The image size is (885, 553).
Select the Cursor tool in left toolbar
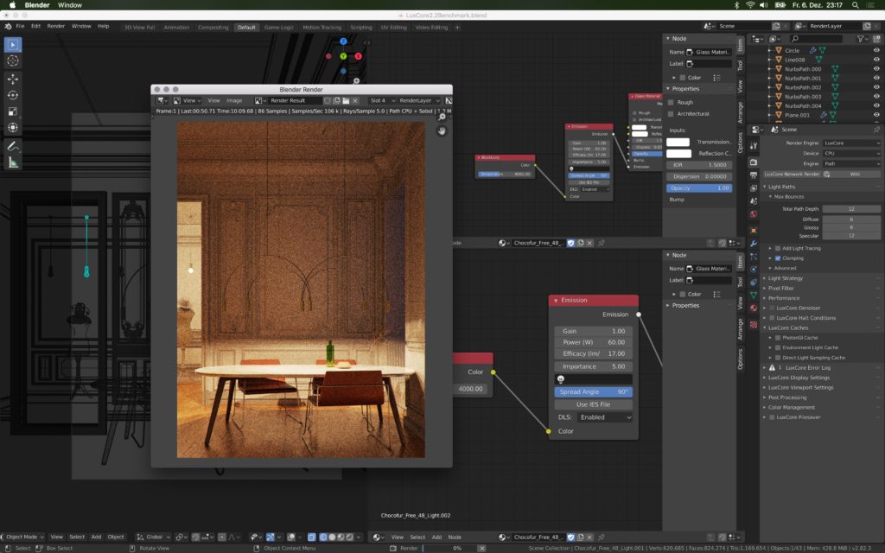[12, 61]
